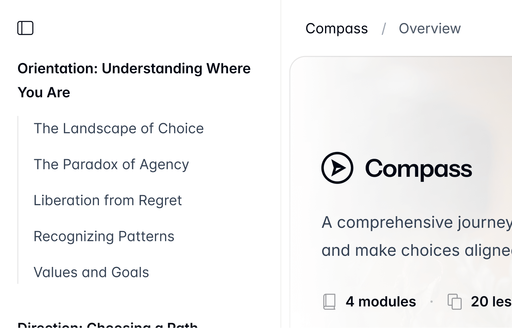Toggle the sidebar panel icon
The image size is (512, 328).
[26, 28]
